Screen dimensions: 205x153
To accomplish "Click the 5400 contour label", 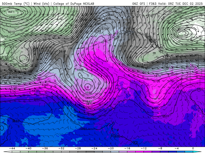I will point(145,65).
